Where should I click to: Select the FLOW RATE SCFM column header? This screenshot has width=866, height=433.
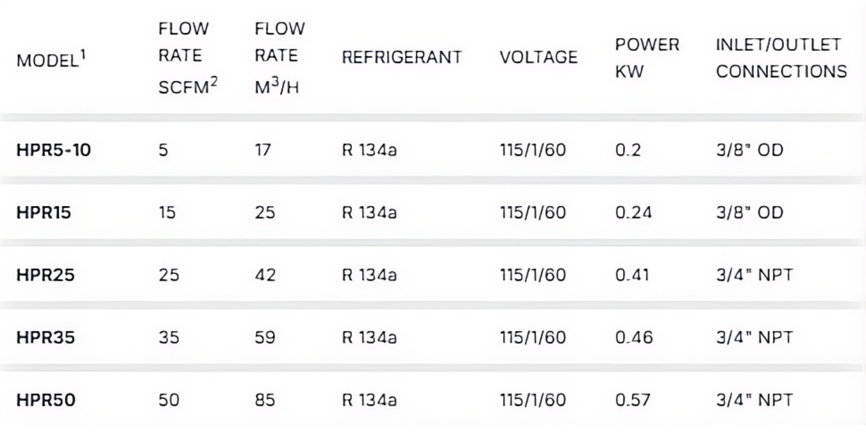tap(188, 58)
